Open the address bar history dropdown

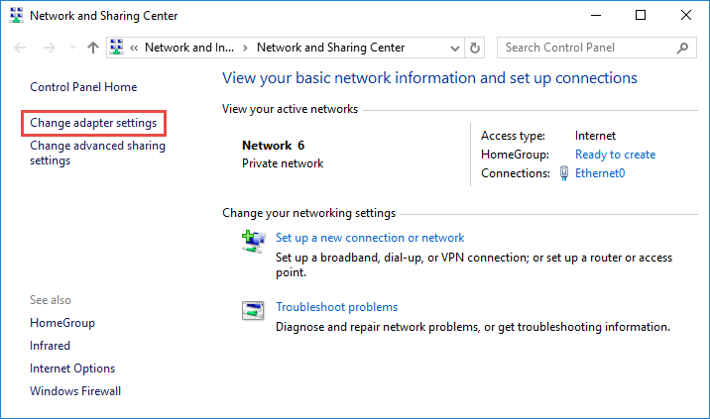[x=454, y=48]
